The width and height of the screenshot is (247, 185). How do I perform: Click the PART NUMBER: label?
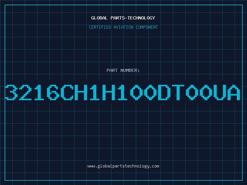click(x=123, y=70)
